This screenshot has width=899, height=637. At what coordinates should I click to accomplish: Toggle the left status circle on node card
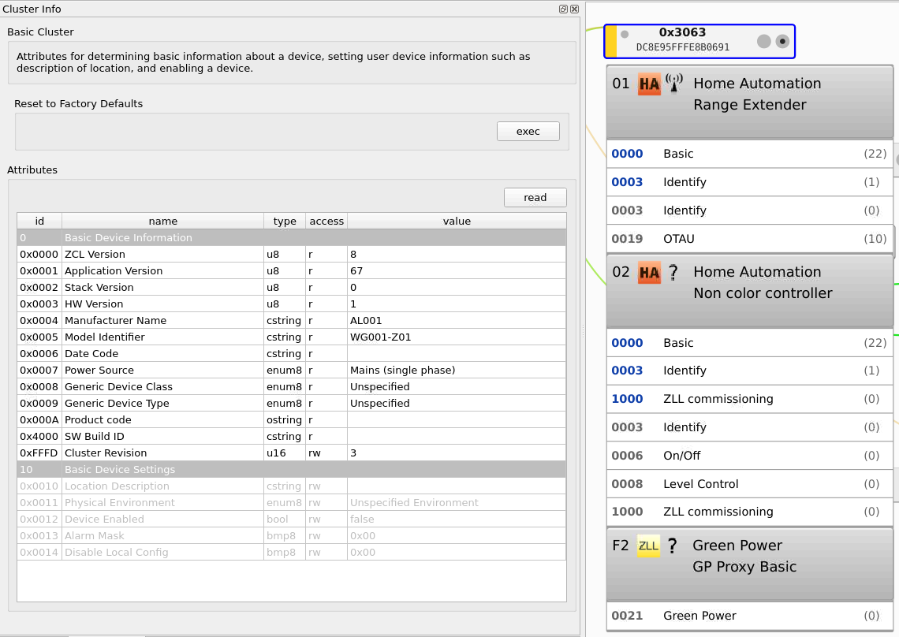click(763, 41)
